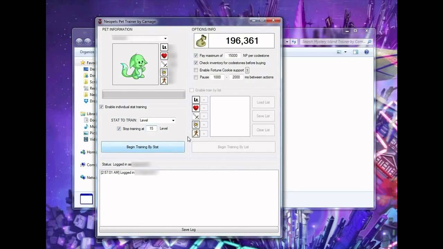Click the gray progress bar under pet image
443x249 pixels.
coord(144,94)
